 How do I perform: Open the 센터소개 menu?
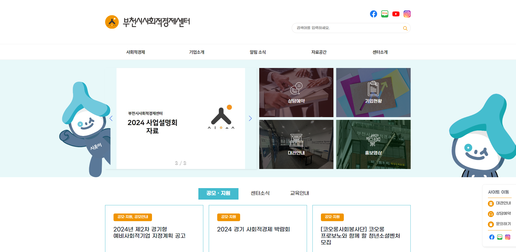pyautogui.click(x=380, y=52)
